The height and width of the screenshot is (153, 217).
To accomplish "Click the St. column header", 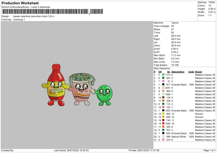I will 169,71.
